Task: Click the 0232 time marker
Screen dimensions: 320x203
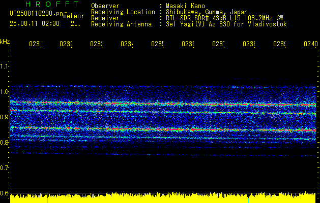Action: point(66,44)
